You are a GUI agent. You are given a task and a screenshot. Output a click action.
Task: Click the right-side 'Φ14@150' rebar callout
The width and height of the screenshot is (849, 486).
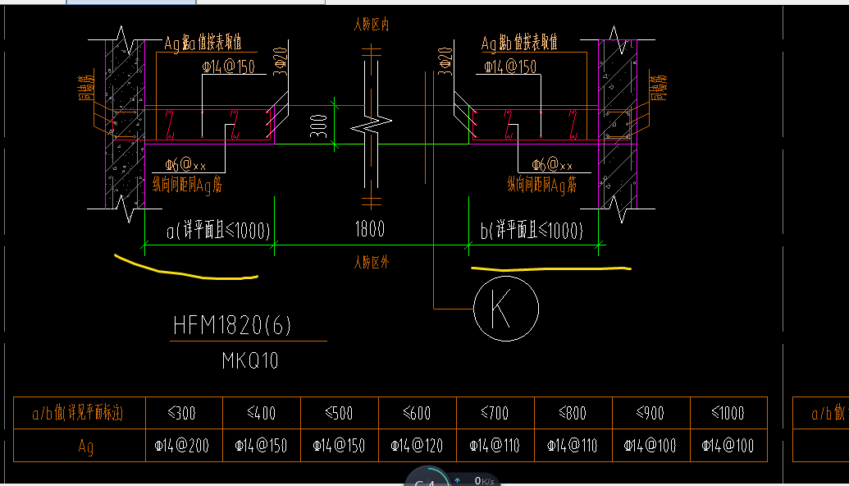(x=510, y=66)
